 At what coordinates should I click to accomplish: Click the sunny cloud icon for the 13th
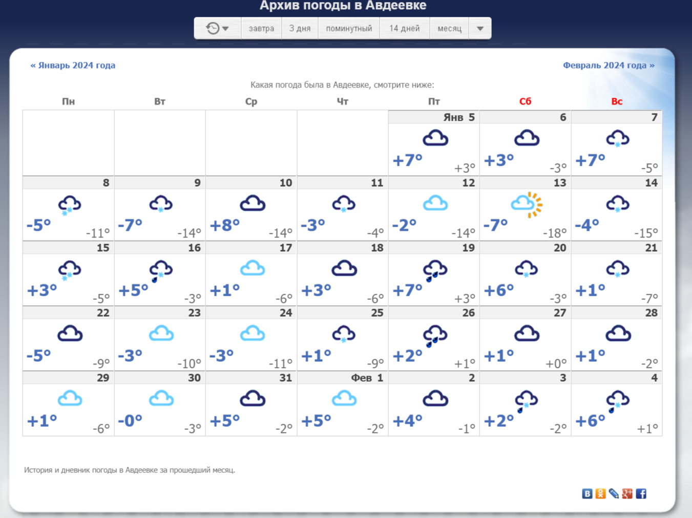pos(527,205)
